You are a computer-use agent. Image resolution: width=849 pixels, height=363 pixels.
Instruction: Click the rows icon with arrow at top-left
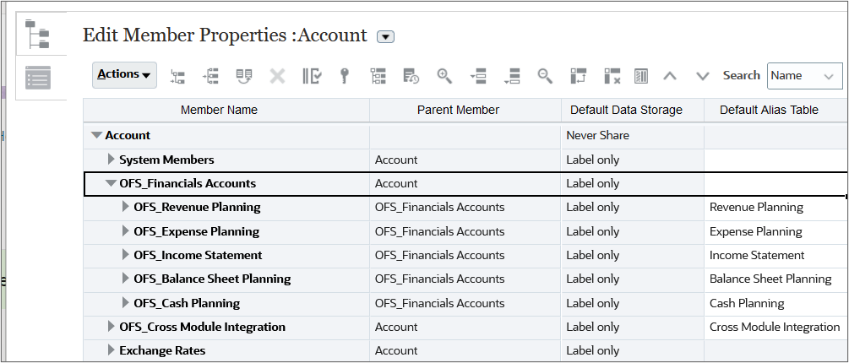click(x=478, y=76)
